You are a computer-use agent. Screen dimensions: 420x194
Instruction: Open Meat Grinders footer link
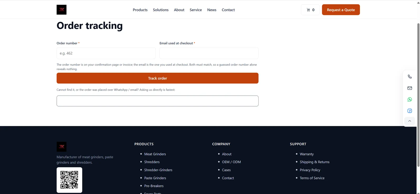point(155,154)
